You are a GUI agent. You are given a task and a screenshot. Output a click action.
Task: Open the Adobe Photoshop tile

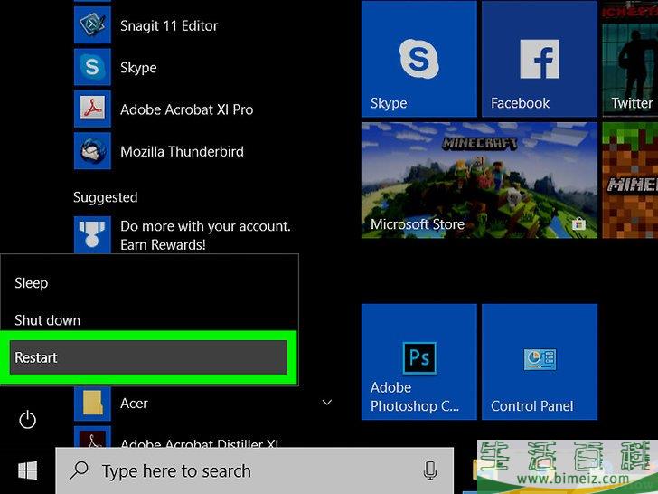pos(418,362)
